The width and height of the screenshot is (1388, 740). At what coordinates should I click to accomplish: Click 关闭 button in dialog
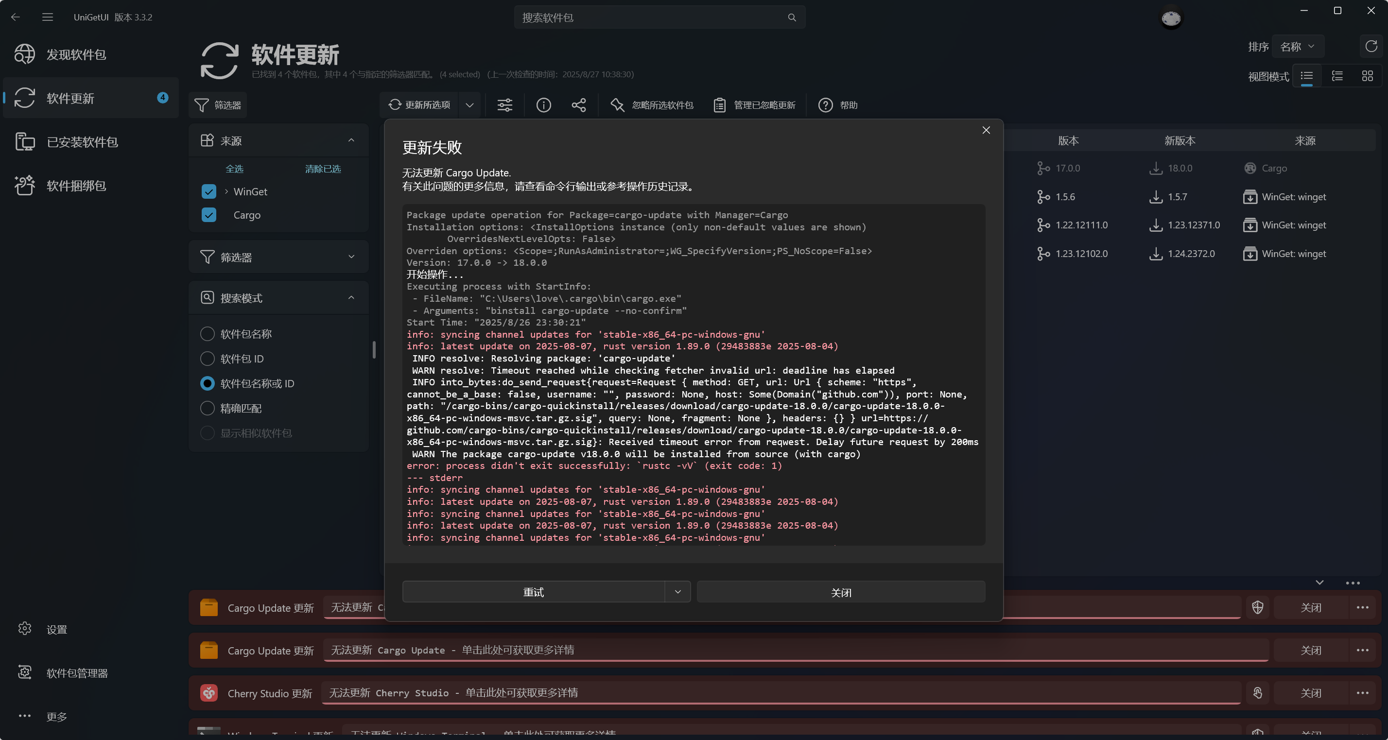pyautogui.click(x=841, y=592)
